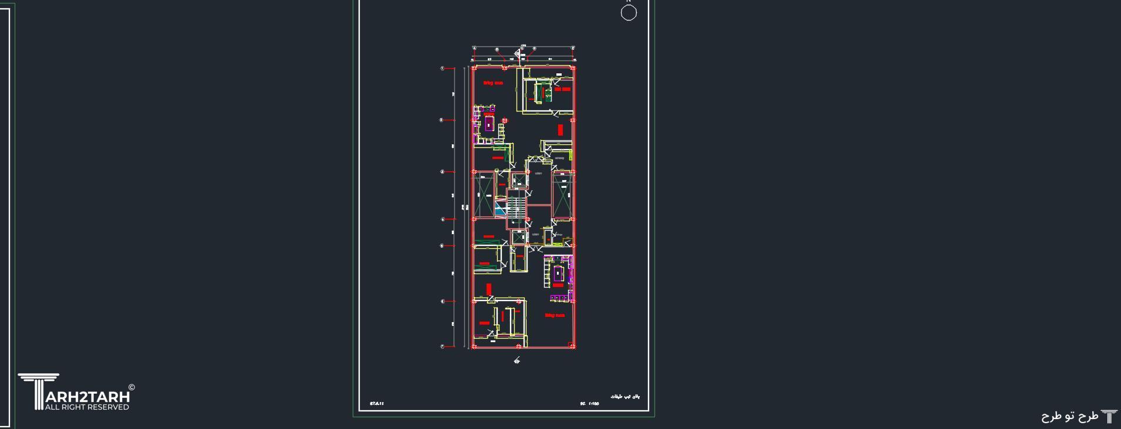Click the Persian watermark text at bottom right
Screen dimensions: 1121x429
pos(1070,416)
